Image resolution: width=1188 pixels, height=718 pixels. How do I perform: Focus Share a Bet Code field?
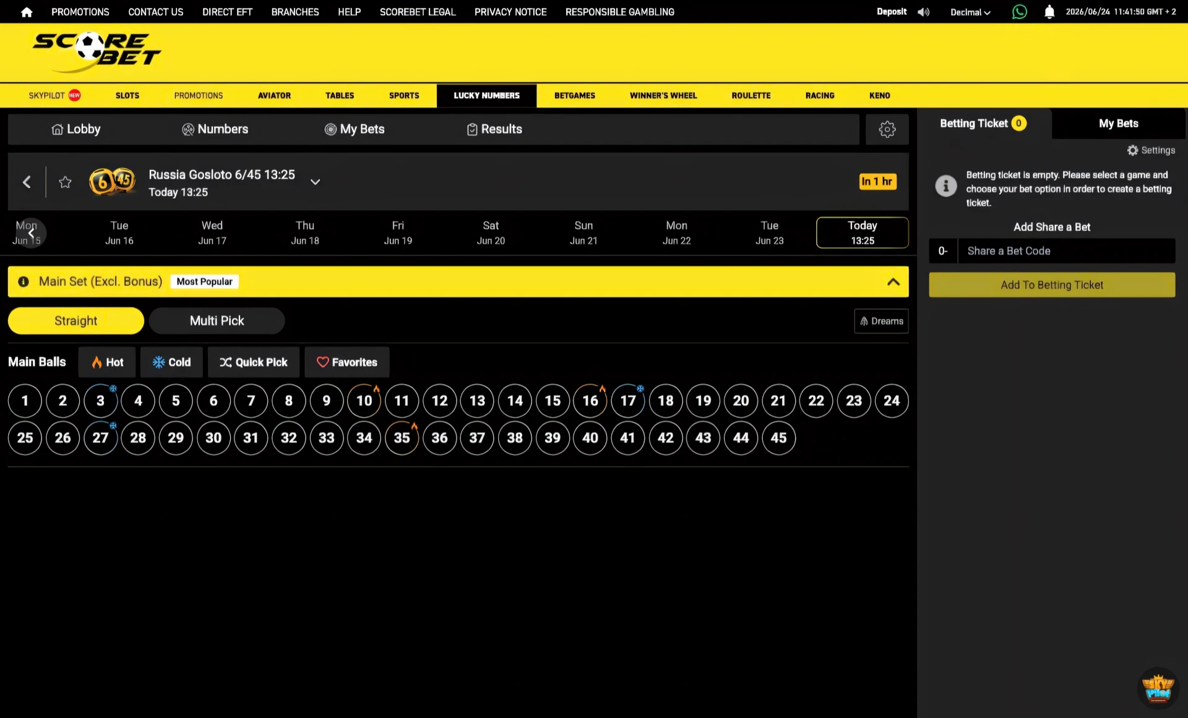(1066, 251)
